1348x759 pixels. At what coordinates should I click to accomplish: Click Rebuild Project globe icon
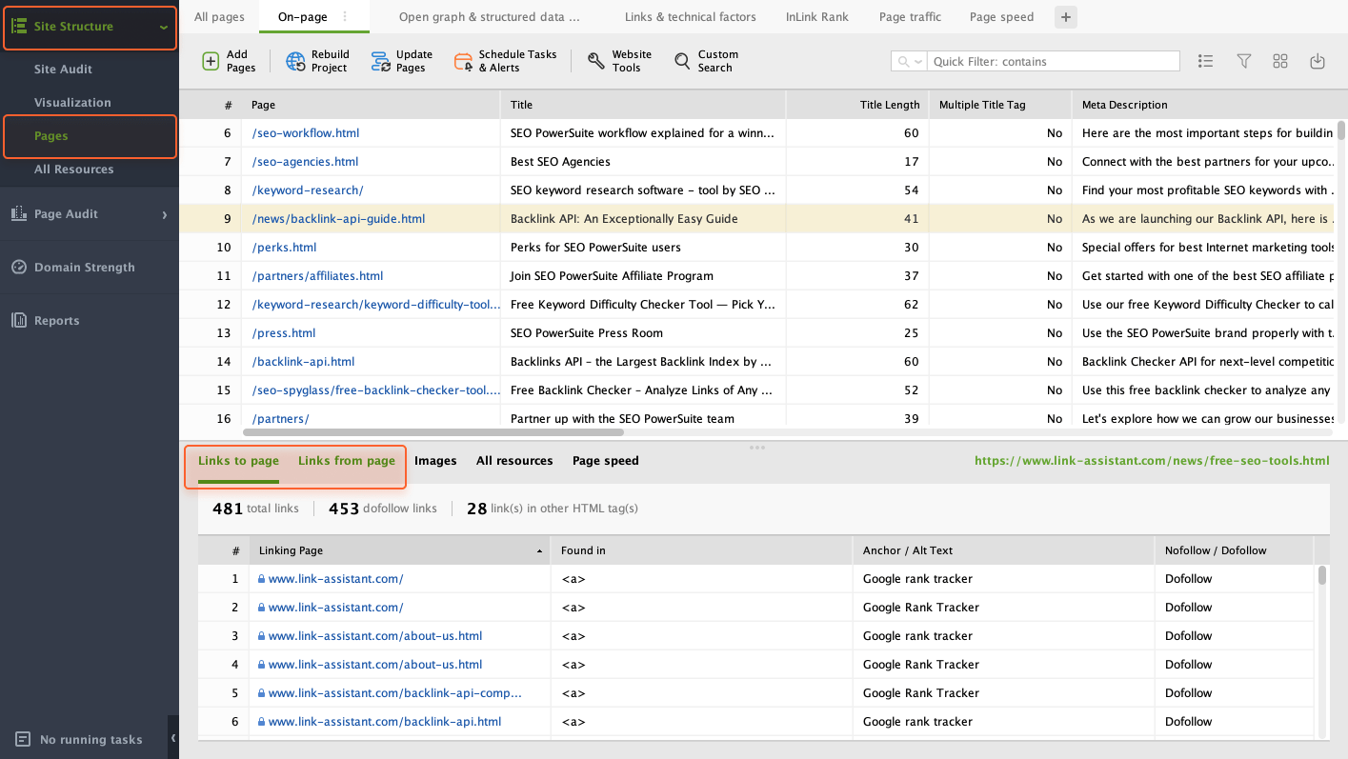(x=296, y=61)
